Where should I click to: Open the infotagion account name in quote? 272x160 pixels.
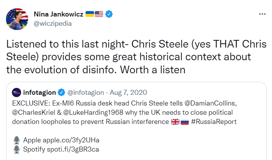coord(40,93)
